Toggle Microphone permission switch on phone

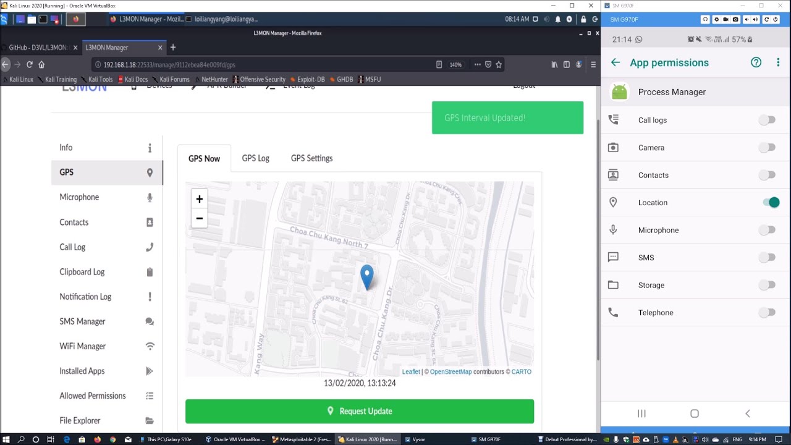768,230
